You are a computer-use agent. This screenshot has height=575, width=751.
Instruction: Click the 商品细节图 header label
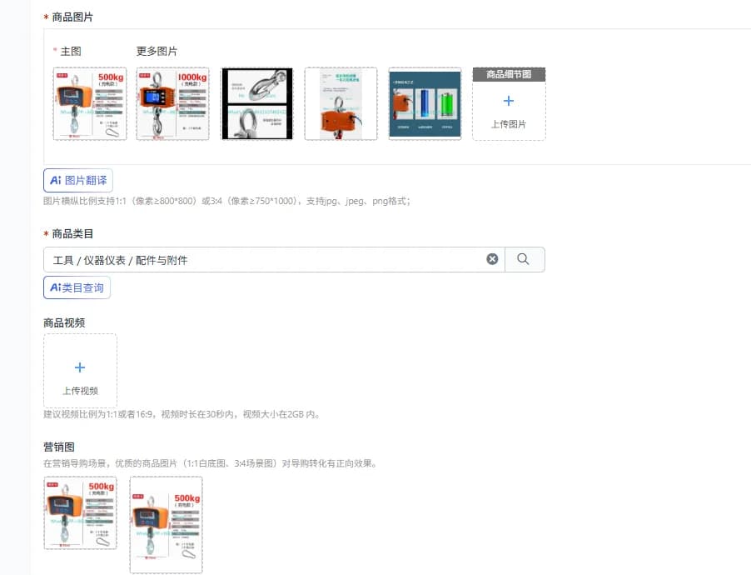click(x=509, y=74)
